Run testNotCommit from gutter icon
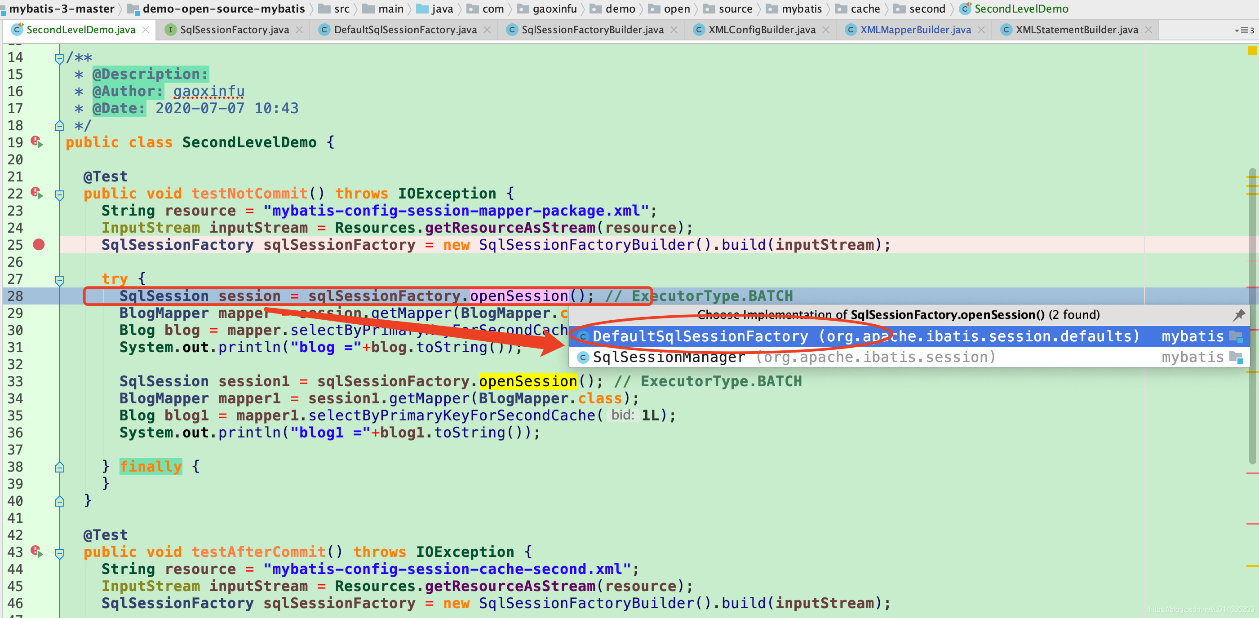Screen dimensions: 1259x618 [x=37, y=194]
